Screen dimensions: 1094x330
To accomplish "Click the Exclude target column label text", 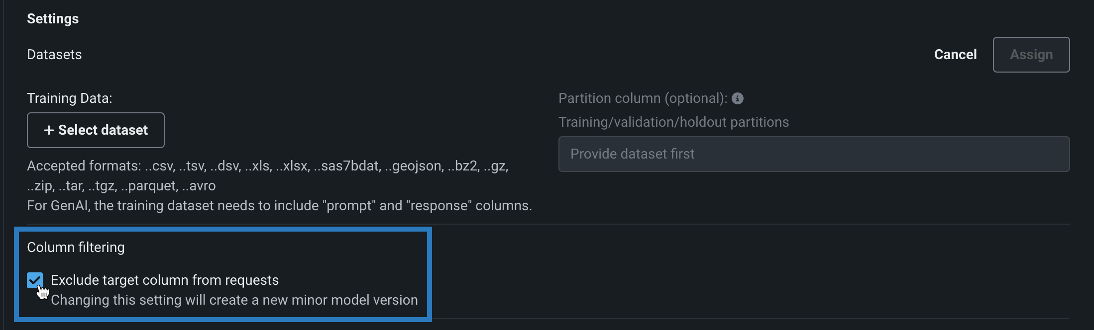I will (165, 280).
